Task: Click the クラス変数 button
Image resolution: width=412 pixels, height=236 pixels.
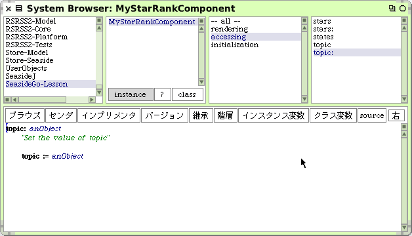Action: pyautogui.click(x=333, y=115)
